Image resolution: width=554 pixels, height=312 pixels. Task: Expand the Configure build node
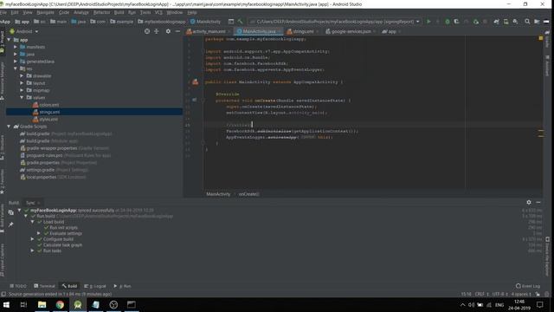click(x=33, y=239)
